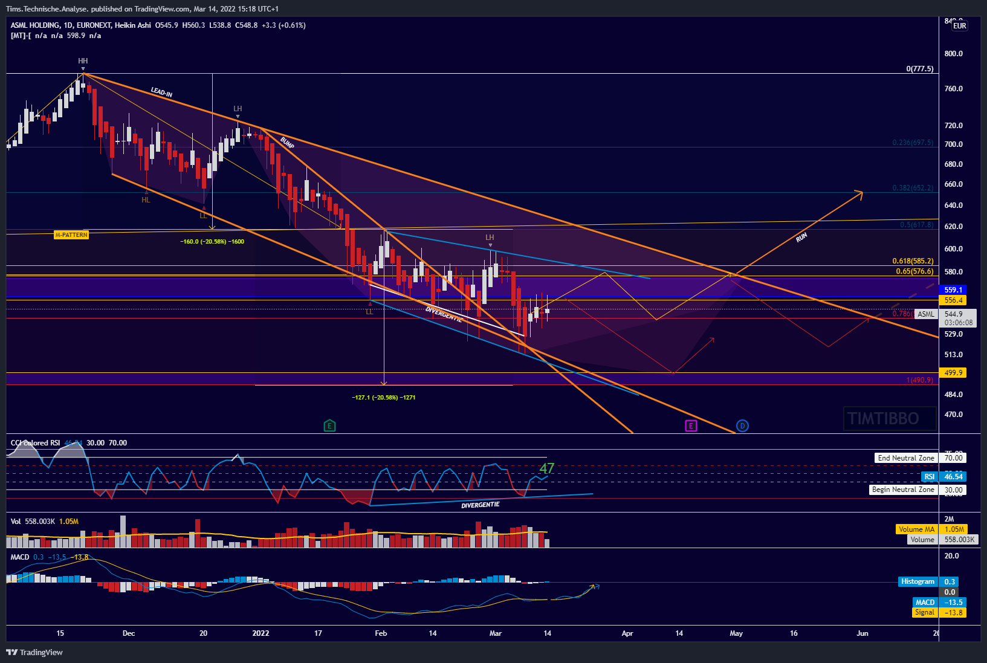
Task: Select DIVERGENTIE label on the price chart
Action: click(x=444, y=314)
